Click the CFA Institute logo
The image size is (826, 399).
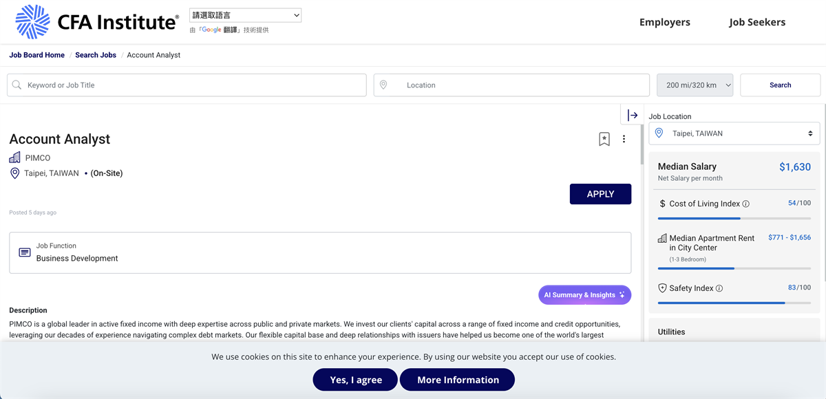[x=96, y=22]
